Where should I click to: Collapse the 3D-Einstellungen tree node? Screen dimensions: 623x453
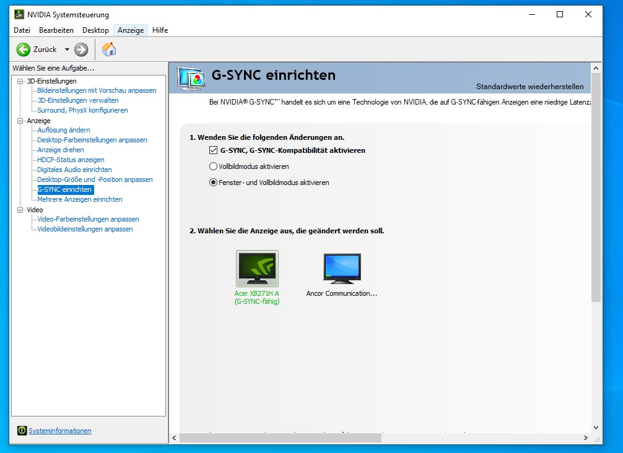coord(20,81)
